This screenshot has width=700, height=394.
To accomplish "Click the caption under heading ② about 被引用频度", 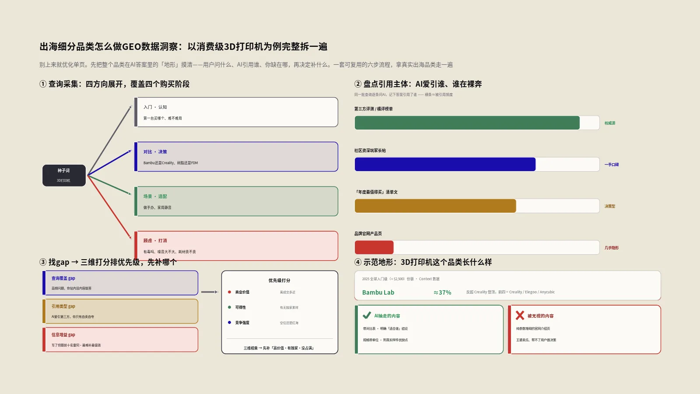I will tap(403, 95).
